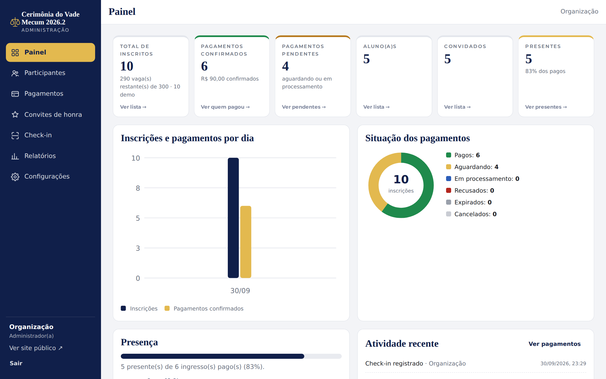The image size is (606, 379).
Task: Click the Configurações gear icon
Action: [x=15, y=177]
